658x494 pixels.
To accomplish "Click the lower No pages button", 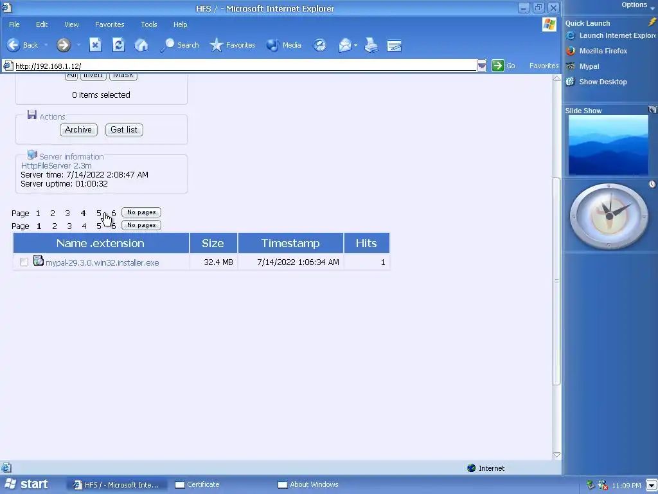I will click(141, 225).
